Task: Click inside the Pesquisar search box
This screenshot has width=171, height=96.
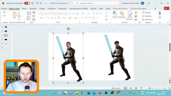Action: (x=96, y=3)
